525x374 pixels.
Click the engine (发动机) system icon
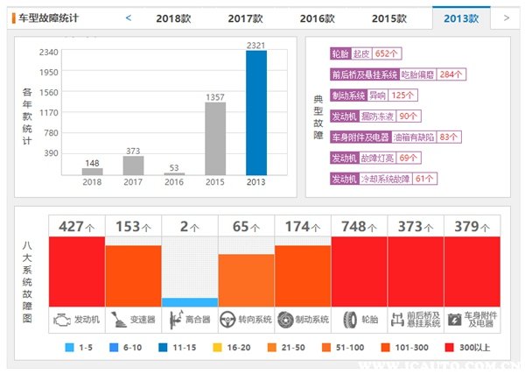click(60, 320)
